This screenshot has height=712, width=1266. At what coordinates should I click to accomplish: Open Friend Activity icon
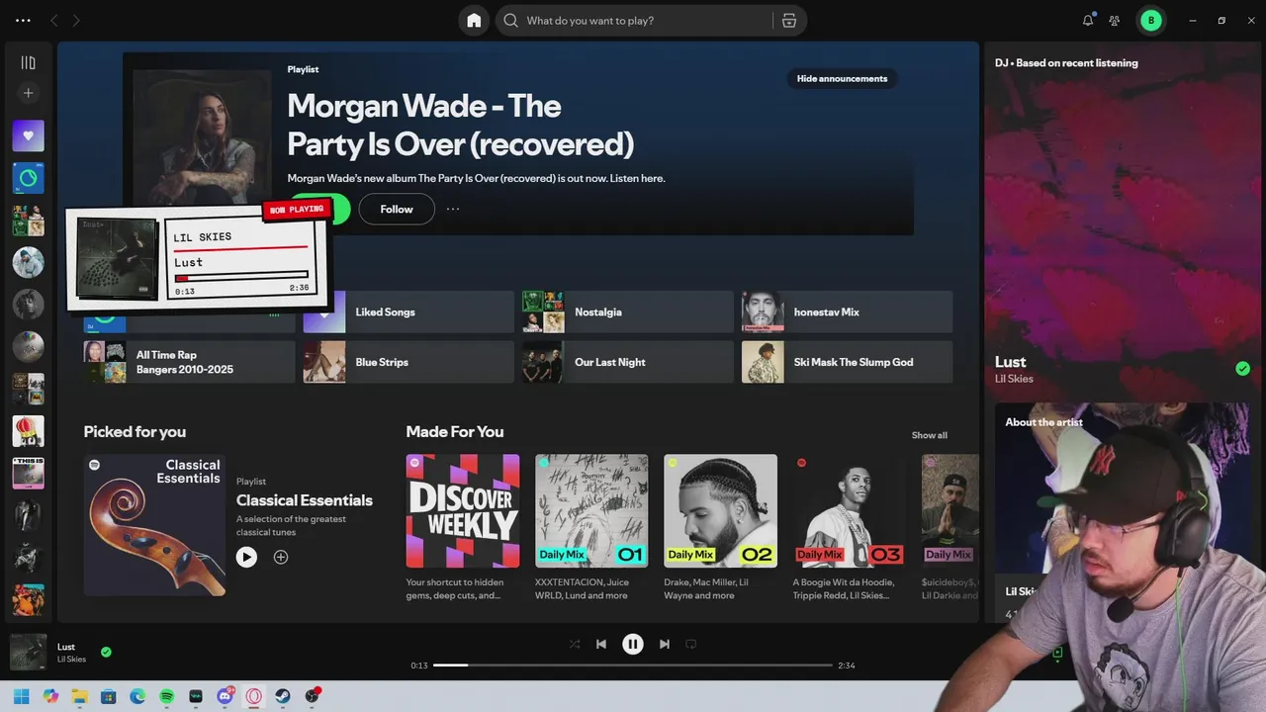coord(1115,21)
